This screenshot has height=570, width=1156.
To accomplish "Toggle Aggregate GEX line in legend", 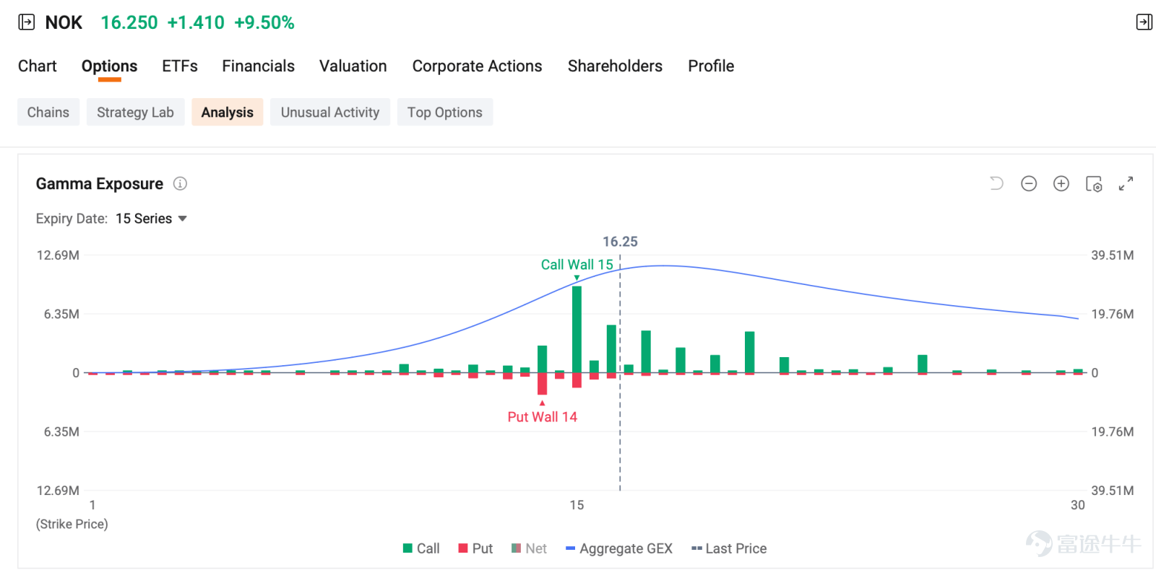I will pyautogui.click(x=619, y=548).
